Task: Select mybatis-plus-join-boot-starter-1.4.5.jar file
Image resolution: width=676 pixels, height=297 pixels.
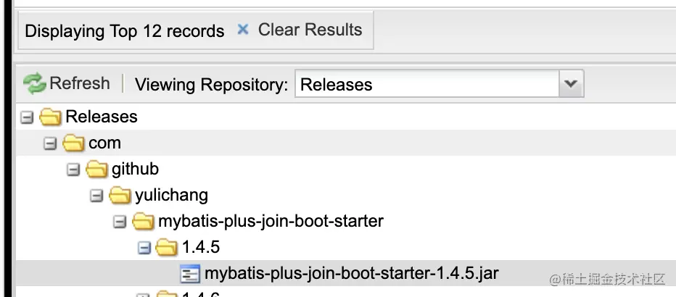Action: pyautogui.click(x=351, y=273)
